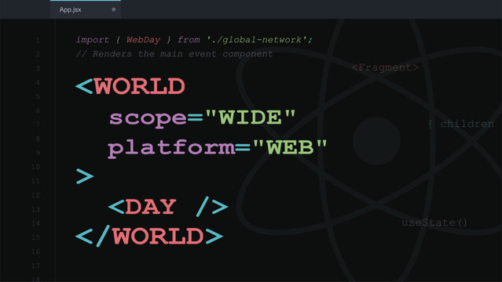Click the 'from' keyword in import line
Image resolution: width=502 pixels, height=282 pixels.
click(189, 40)
